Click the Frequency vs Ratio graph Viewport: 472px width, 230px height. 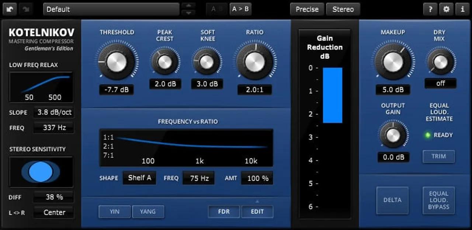(x=186, y=147)
